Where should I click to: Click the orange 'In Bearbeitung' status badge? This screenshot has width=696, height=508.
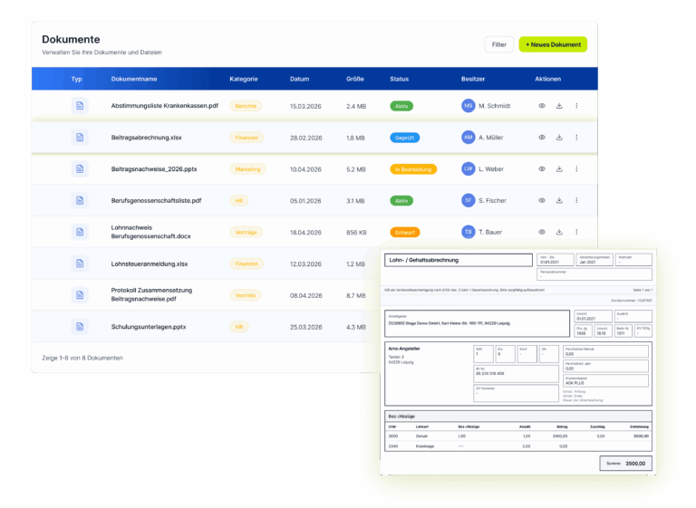[413, 169]
